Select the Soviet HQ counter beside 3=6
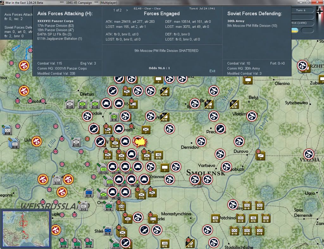This screenshot has width=324, height=249. (158, 155)
